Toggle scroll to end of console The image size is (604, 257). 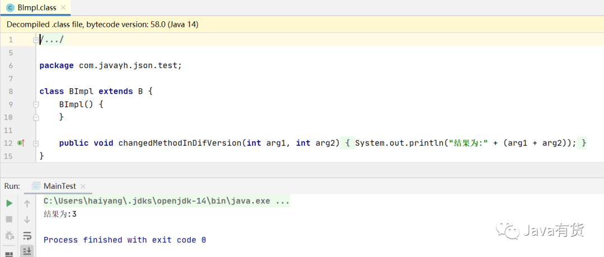click(27, 252)
